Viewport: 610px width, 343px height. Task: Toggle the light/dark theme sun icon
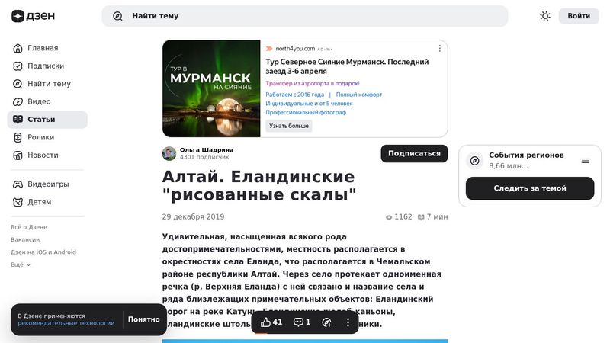pos(545,16)
